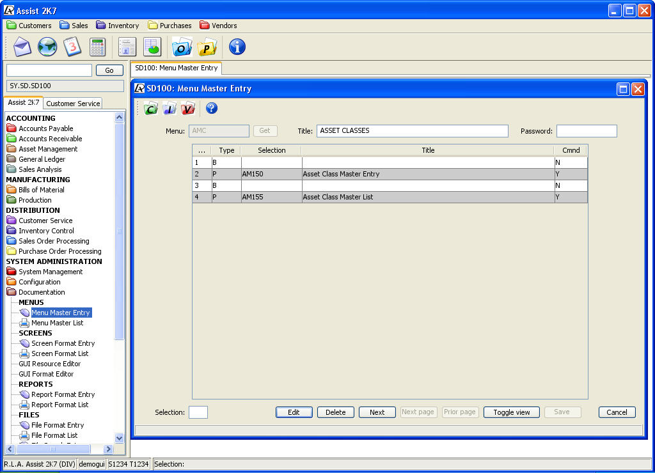
Task: Open the blue information icon
Action: (x=237, y=47)
